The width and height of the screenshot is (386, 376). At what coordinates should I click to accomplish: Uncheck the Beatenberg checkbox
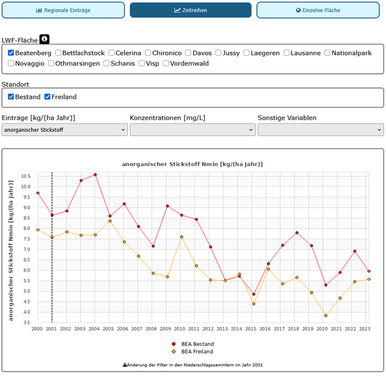click(11, 53)
